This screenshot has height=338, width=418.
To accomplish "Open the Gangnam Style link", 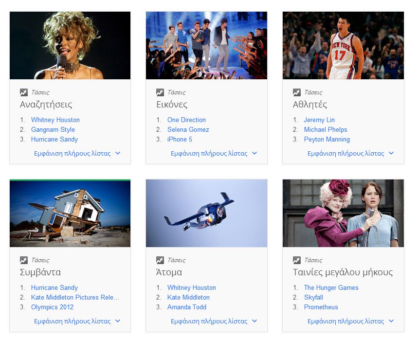I will [53, 130].
